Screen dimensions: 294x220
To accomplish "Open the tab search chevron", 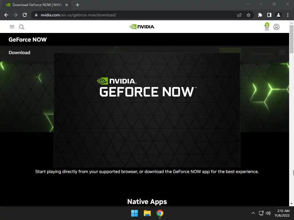I will [248, 4].
